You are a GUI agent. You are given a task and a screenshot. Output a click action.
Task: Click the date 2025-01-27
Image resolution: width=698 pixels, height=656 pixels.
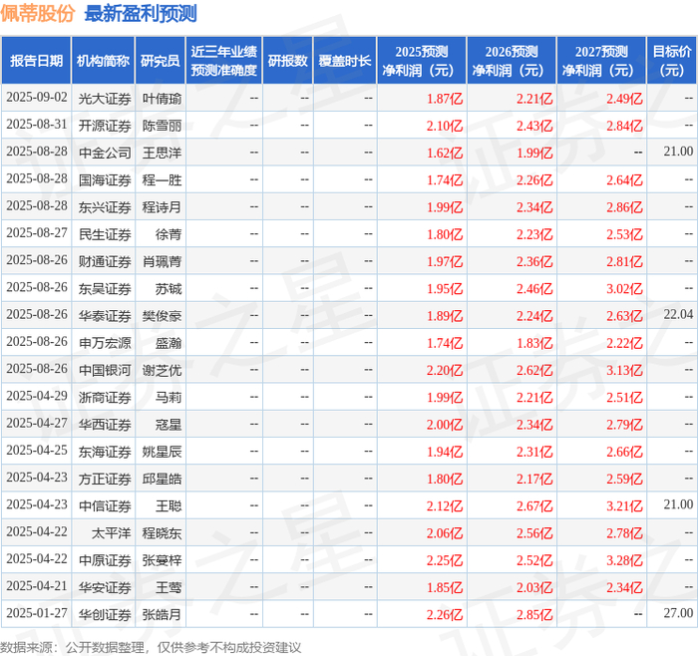click(37, 613)
